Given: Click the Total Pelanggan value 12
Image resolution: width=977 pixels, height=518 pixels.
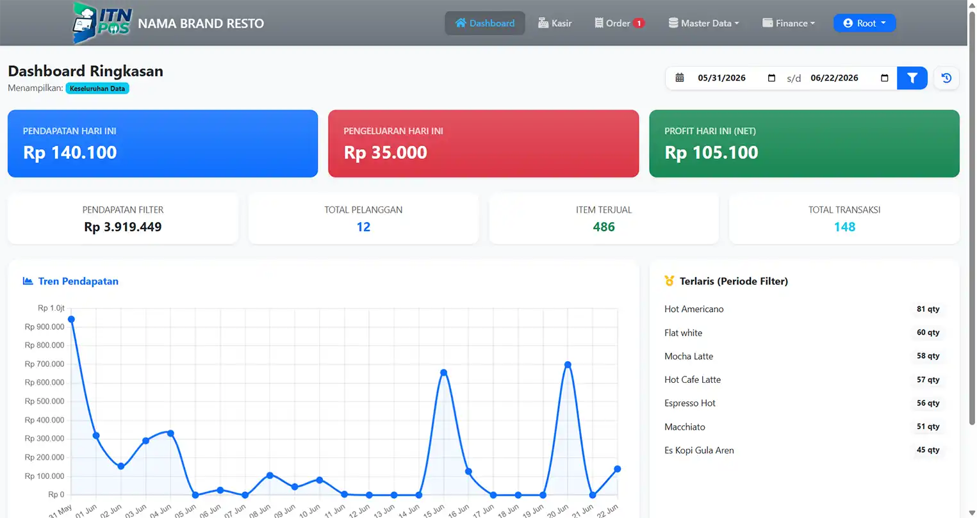Looking at the screenshot, I should click(x=364, y=227).
